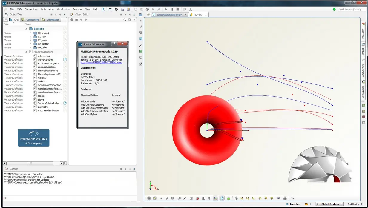Click the impeller thumbnail preview image

[320, 164]
